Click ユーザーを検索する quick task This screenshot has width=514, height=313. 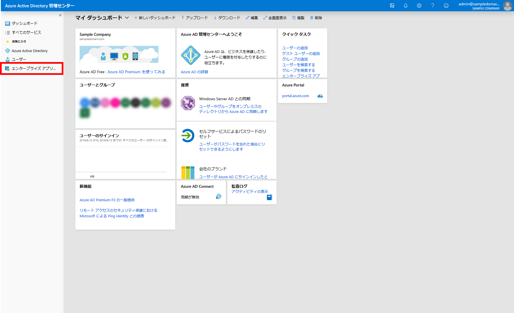299,65
